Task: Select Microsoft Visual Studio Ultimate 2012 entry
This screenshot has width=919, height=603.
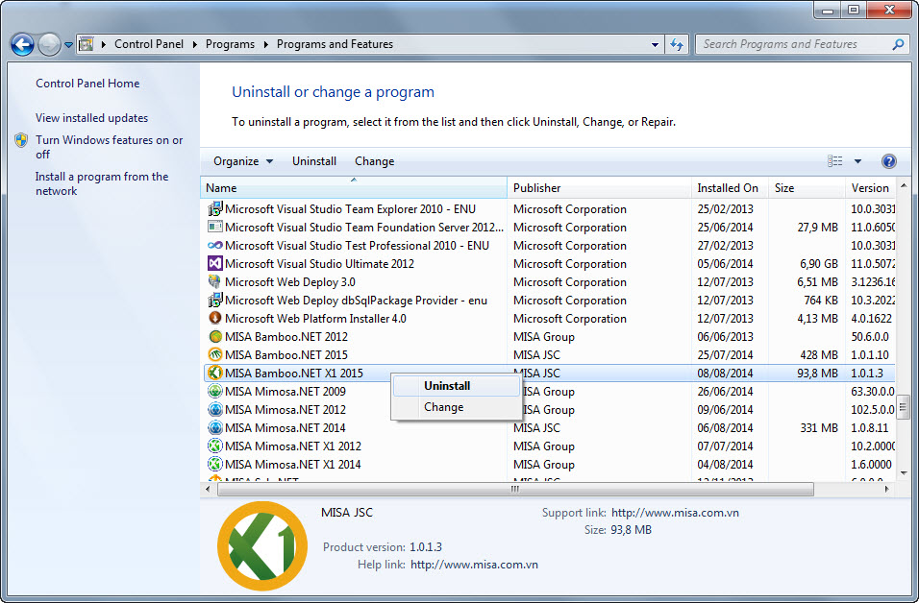Action: [x=319, y=263]
